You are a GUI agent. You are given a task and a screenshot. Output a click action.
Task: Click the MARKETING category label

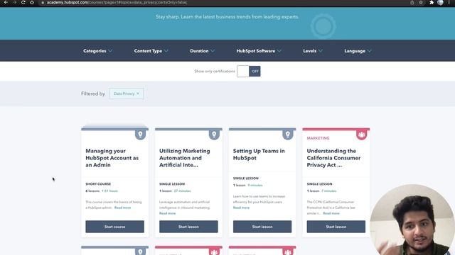coord(318,138)
